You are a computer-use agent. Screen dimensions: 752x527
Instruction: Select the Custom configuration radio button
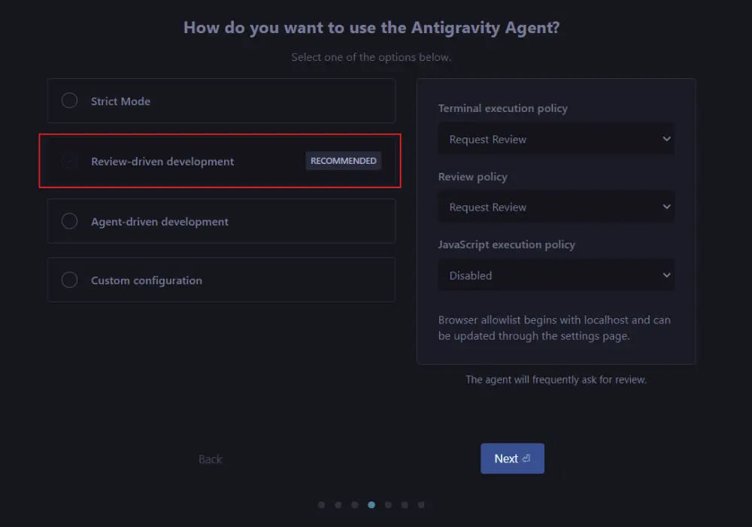click(69, 280)
